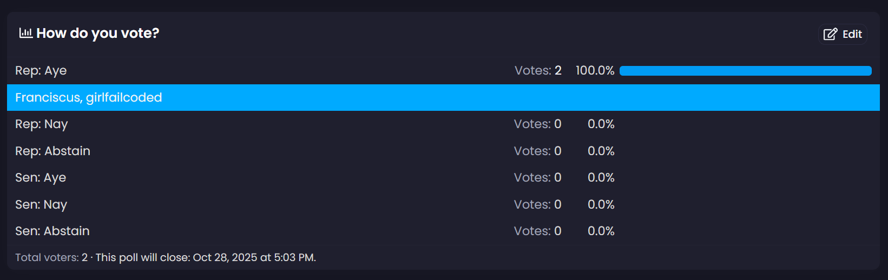Select the Rep: Nay option
This screenshot has height=280, width=888.
coord(41,124)
